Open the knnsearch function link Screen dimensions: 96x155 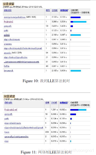[x=9, y=71]
